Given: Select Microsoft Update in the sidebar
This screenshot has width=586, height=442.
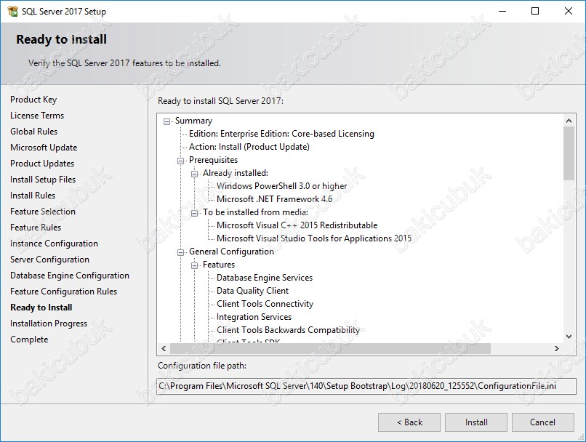Looking at the screenshot, I should pos(44,148).
